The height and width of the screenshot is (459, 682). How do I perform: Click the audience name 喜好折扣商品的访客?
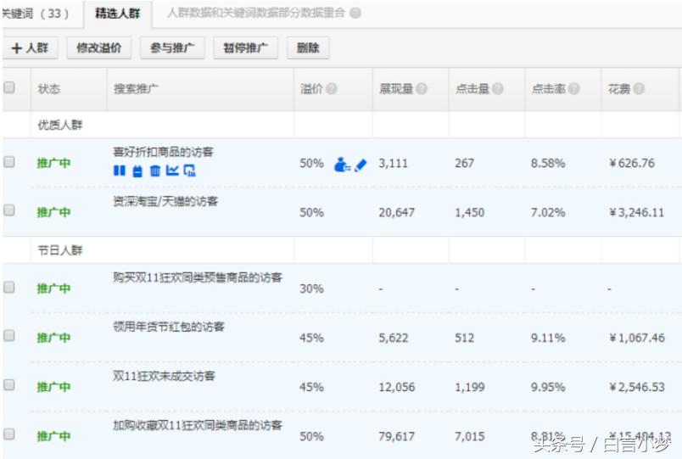[163, 152]
